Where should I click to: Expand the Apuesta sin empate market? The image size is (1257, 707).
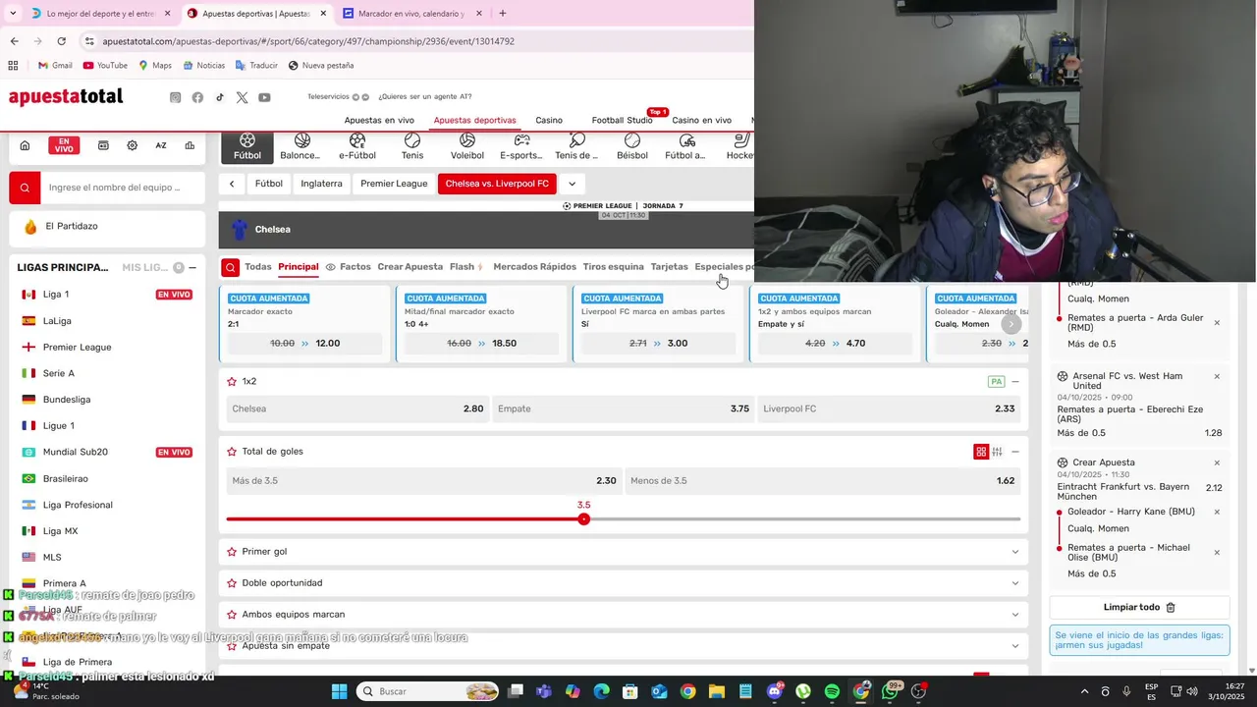[x=1015, y=646]
